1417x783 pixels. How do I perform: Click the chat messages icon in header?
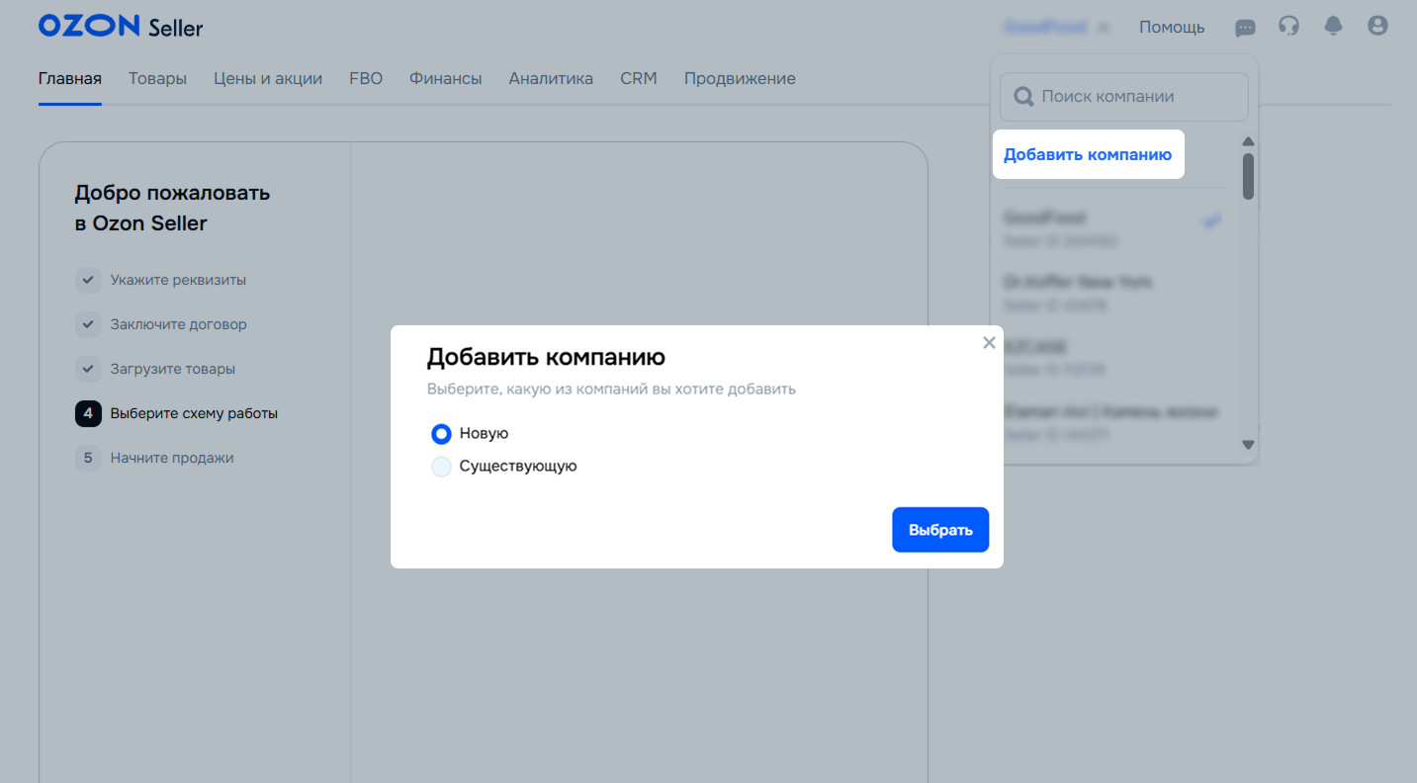[x=1245, y=27]
